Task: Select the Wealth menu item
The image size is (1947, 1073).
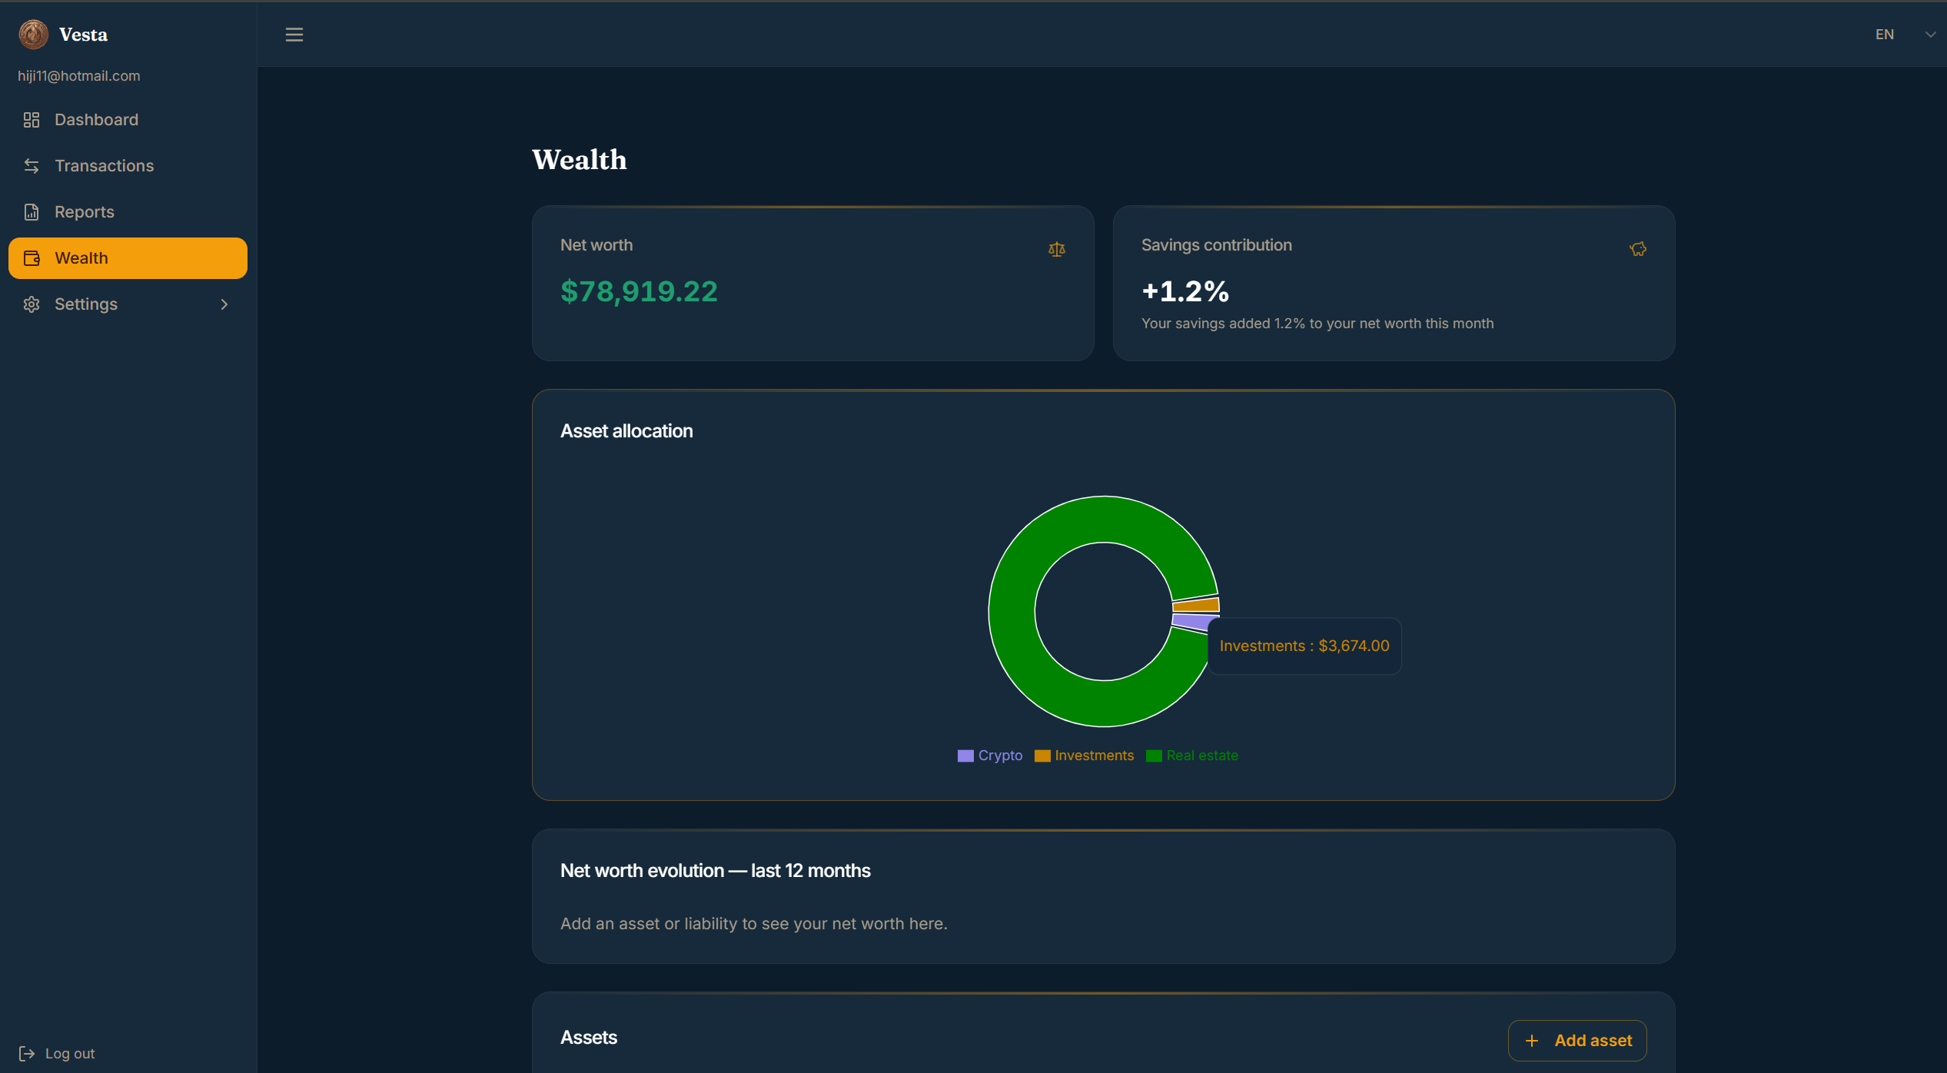Action: [x=128, y=258]
